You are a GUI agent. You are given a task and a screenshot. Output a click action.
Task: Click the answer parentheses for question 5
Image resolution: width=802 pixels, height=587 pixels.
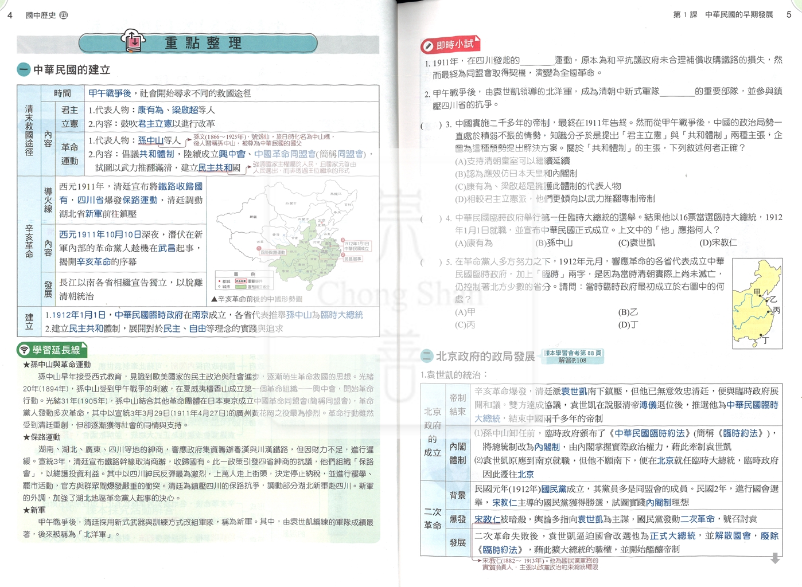pyautogui.click(x=431, y=262)
